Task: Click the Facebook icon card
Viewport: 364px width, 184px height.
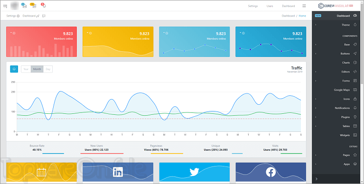Action: (x=271, y=172)
